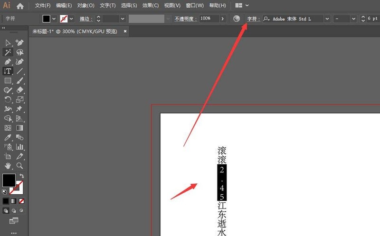The height and width of the screenshot is (236, 380).
Task: Open the workspace layout switcher dropdown
Action: [x=247, y=6]
